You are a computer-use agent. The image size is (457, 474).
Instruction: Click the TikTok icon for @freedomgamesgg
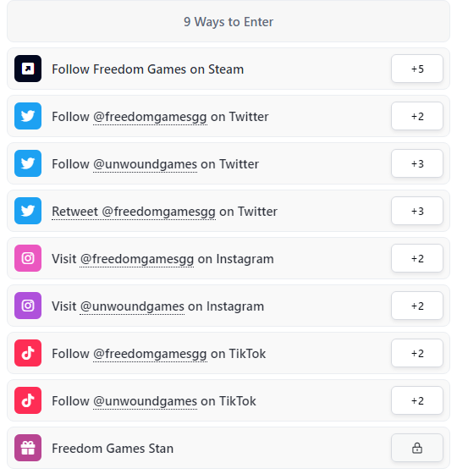[x=28, y=353]
